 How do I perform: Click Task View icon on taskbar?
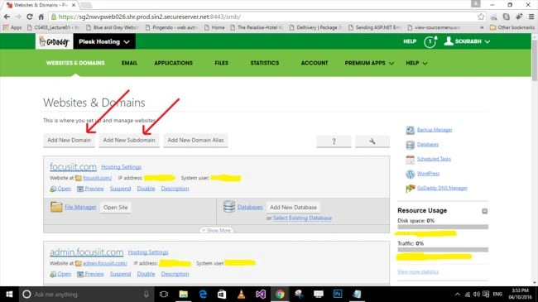pyautogui.click(x=164, y=294)
